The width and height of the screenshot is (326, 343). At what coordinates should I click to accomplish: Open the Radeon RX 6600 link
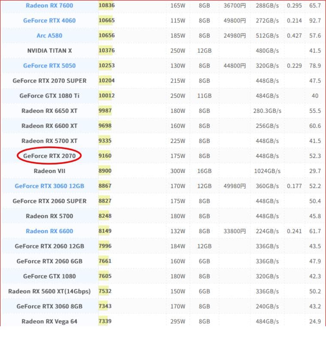(49, 231)
